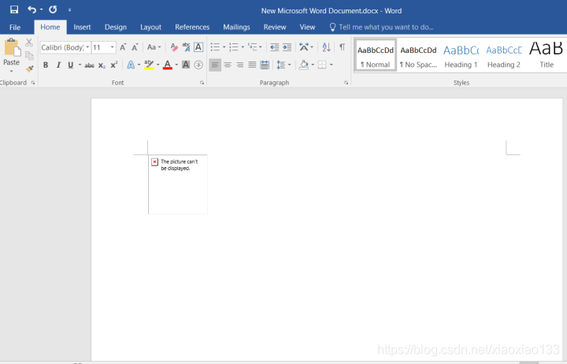This screenshot has height=364, width=567.
Task: Start a bulleted list
Action: point(215,47)
